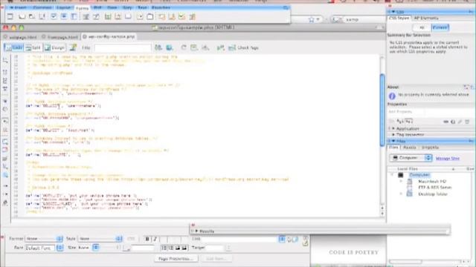Insert a Form from the Forms toolbar
The width and height of the screenshot is (476, 267).
[x=10, y=16]
